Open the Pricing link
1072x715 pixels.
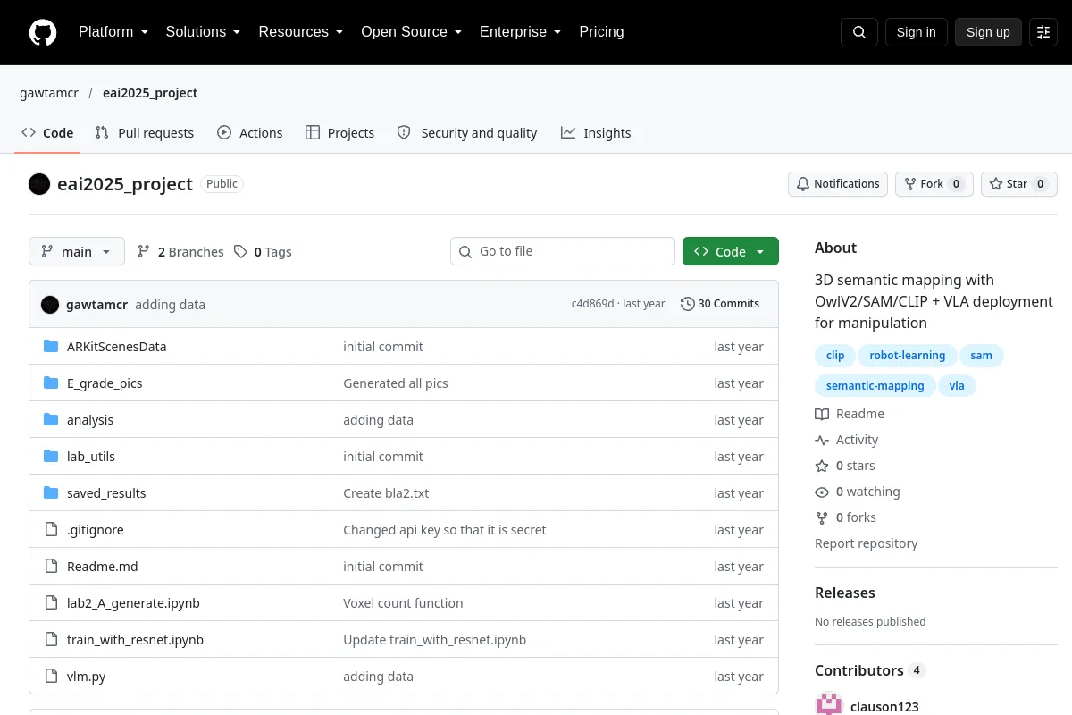tap(601, 32)
